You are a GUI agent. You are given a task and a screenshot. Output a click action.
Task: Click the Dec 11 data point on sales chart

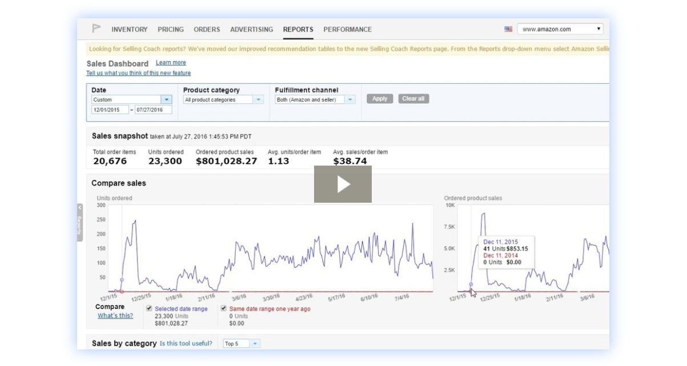click(471, 284)
